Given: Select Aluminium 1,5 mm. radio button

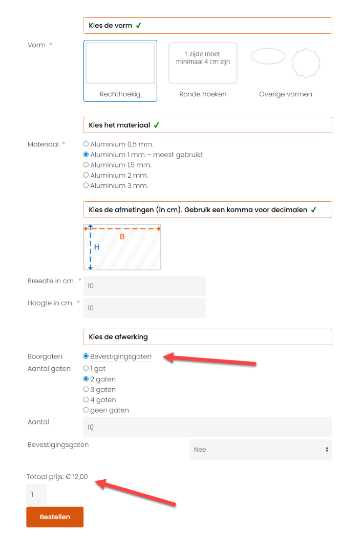Looking at the screenshot, I should [x=86, y=165].
